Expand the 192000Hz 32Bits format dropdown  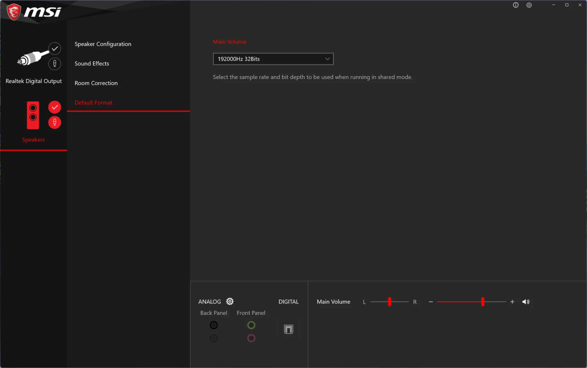click(x=273, y=59)
